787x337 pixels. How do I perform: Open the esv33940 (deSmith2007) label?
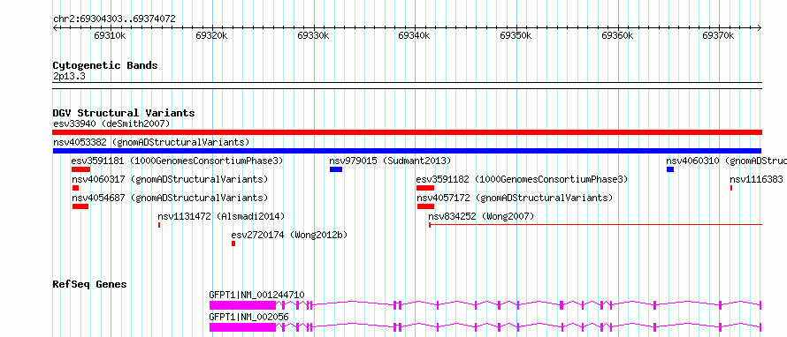[x=111, y=124]
